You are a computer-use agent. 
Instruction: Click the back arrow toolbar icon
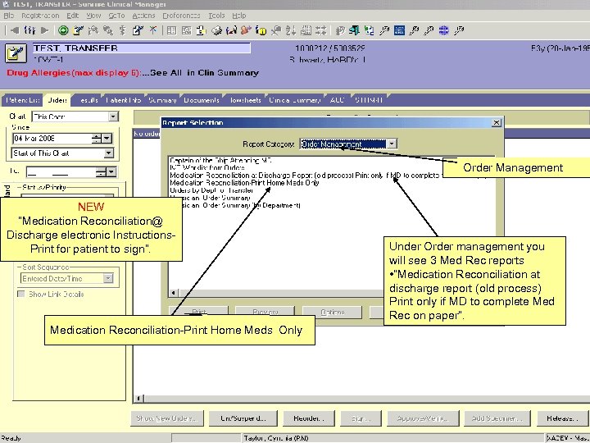(15, 30)
